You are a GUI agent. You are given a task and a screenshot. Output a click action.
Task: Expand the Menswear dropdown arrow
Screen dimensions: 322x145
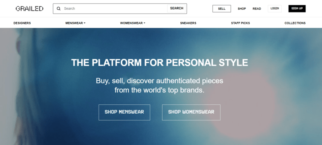tap(85, 23)
